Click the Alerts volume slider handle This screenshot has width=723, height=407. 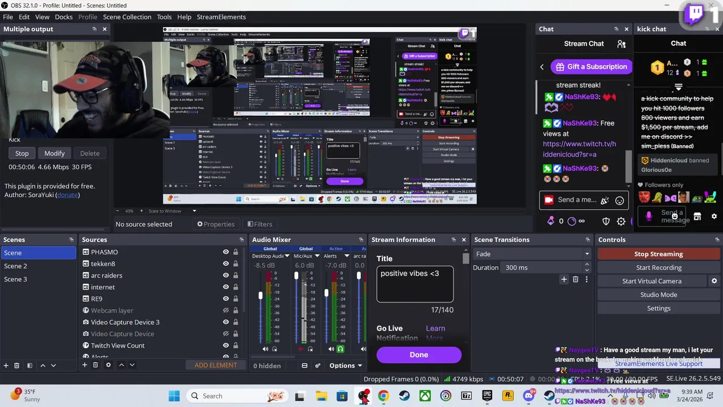pyautogui.click(x=326, y=293)
